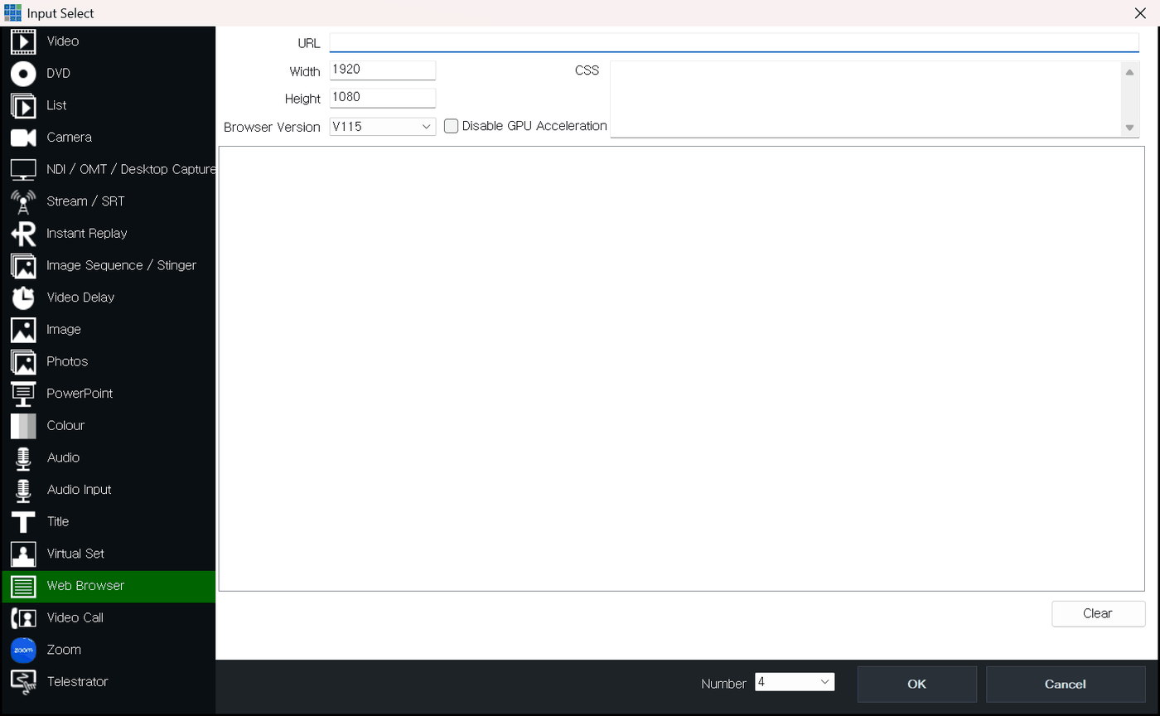This screenshot has height=716, width=1160.
Task: Focus the URL input field
Action: [734, 42]
